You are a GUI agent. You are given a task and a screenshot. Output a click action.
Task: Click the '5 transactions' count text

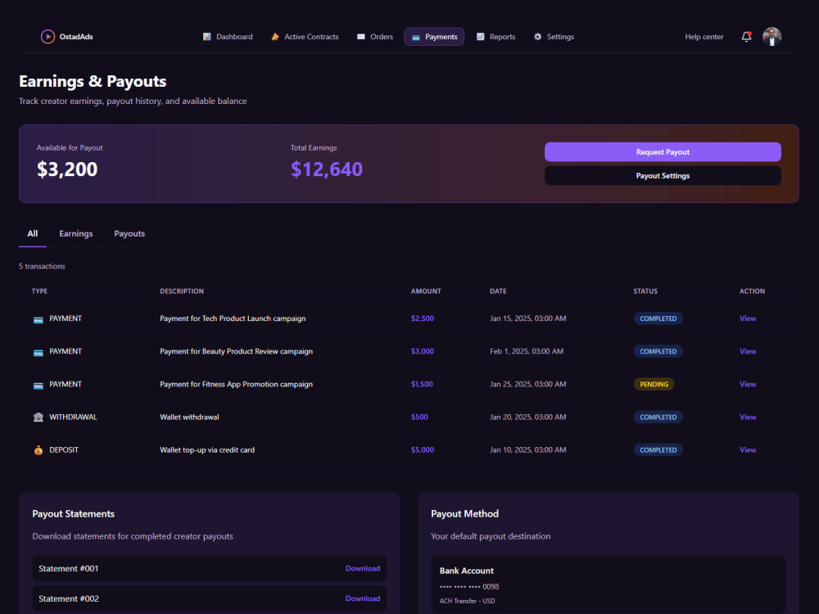point(42,266)
